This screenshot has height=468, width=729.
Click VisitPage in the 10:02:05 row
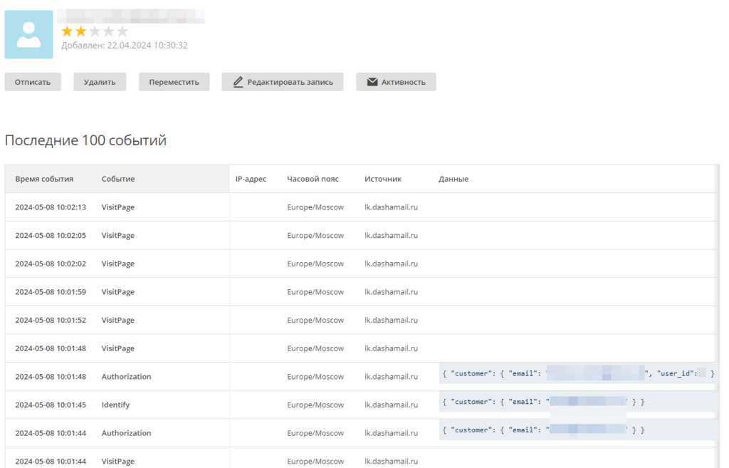tap(118, 235)
